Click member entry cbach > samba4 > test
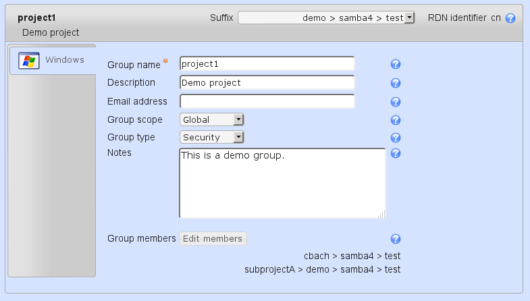530x301 pixels. [352, 256]
